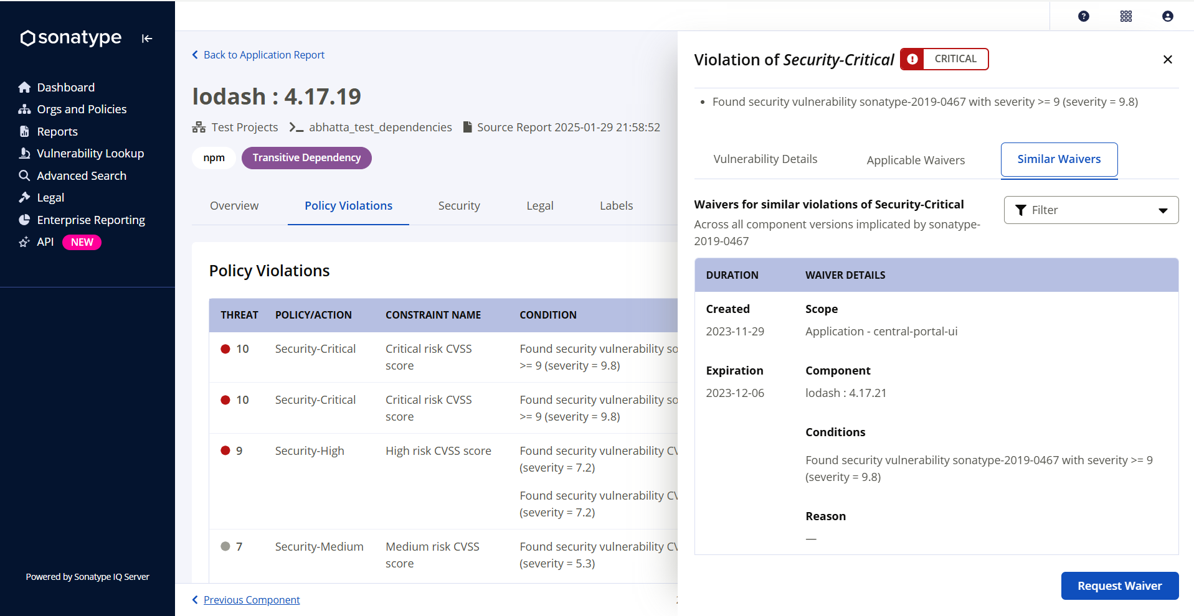
Task: Open the apps grid menu
Action: (x=1126, y=16)
